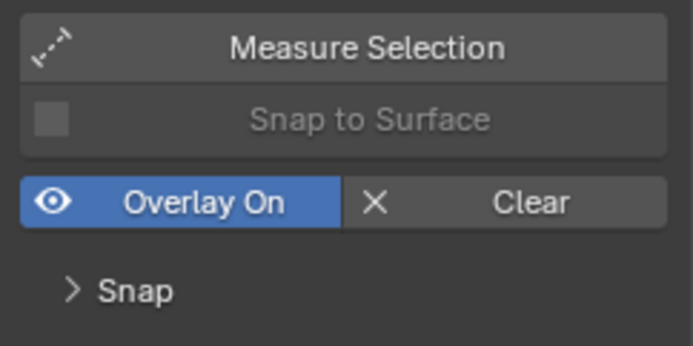Screen dimensions: 693x346
Task: Click the word Clear
Action: (x=531, y=203)
